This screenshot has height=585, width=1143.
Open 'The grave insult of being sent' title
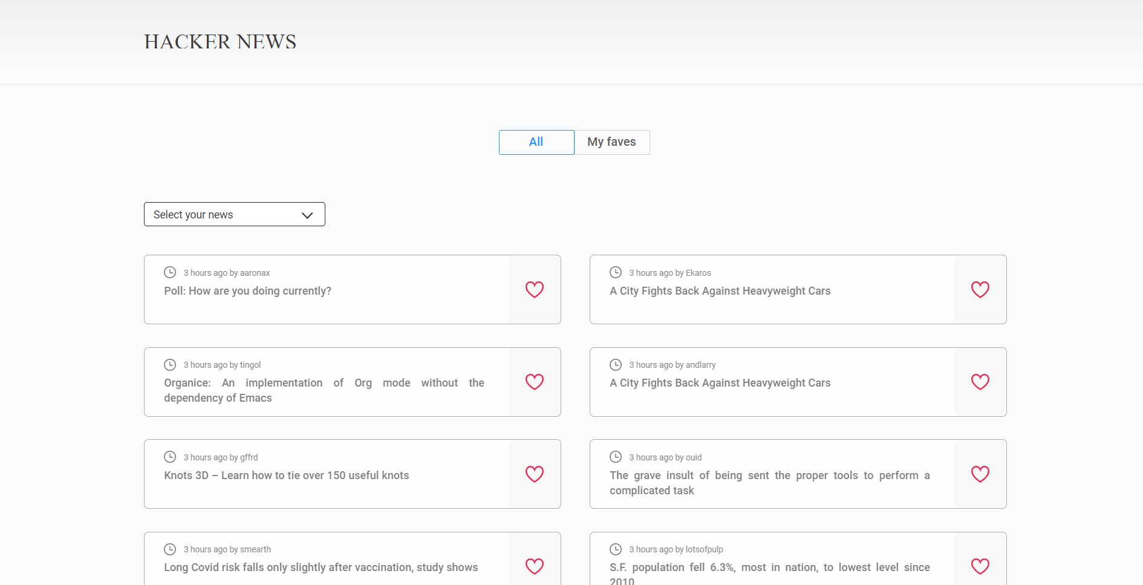[770, 483]
